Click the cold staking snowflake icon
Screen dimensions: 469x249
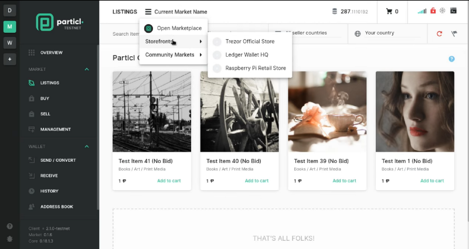tap(443, 11)
